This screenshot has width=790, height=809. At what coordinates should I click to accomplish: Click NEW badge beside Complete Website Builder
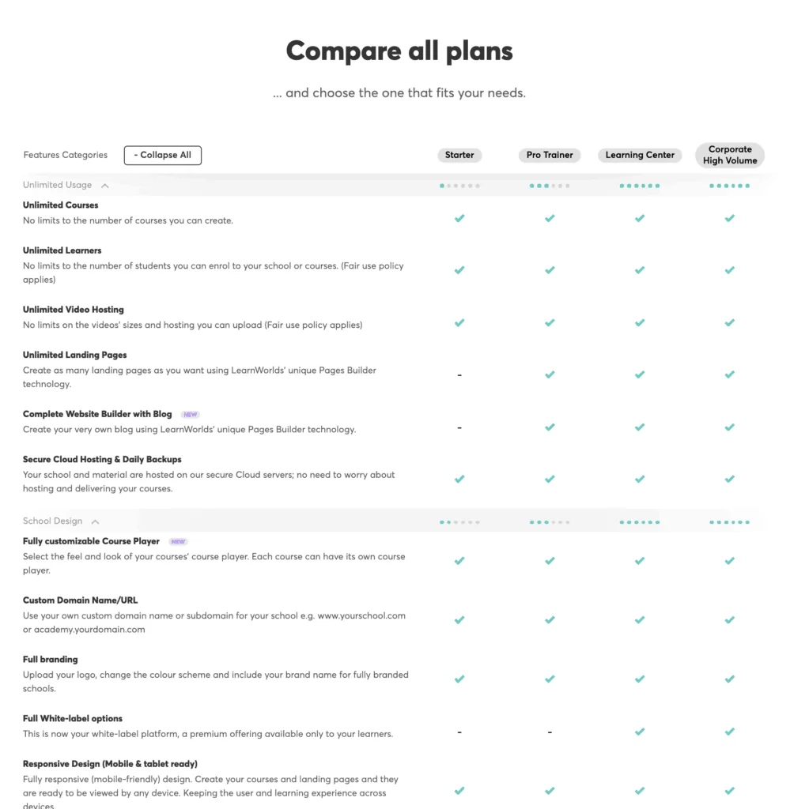(x=190, y=414)
